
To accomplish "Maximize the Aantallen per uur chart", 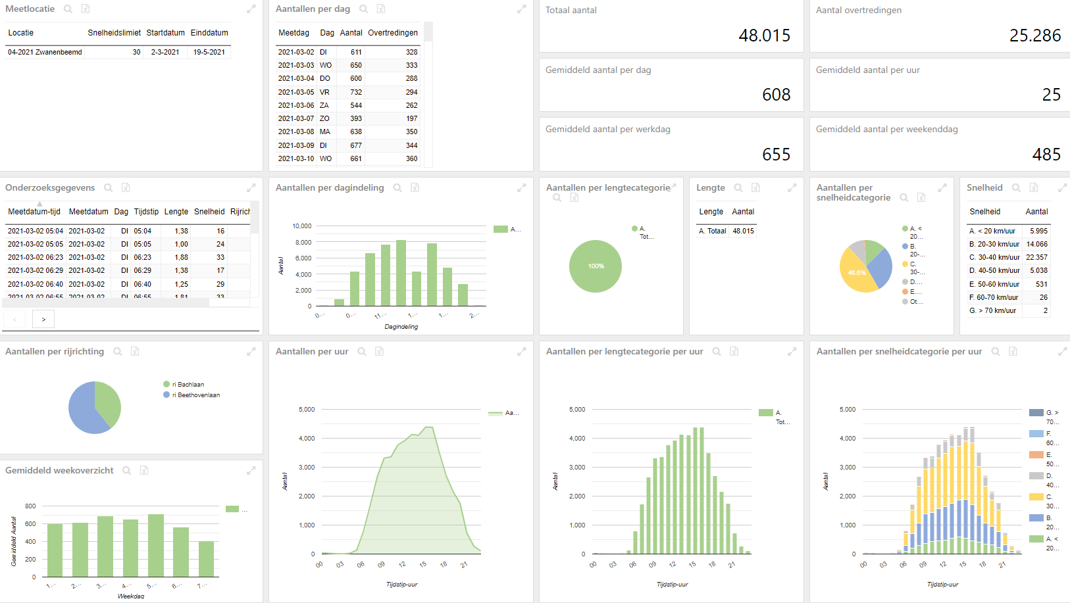I will click(522, 352).
